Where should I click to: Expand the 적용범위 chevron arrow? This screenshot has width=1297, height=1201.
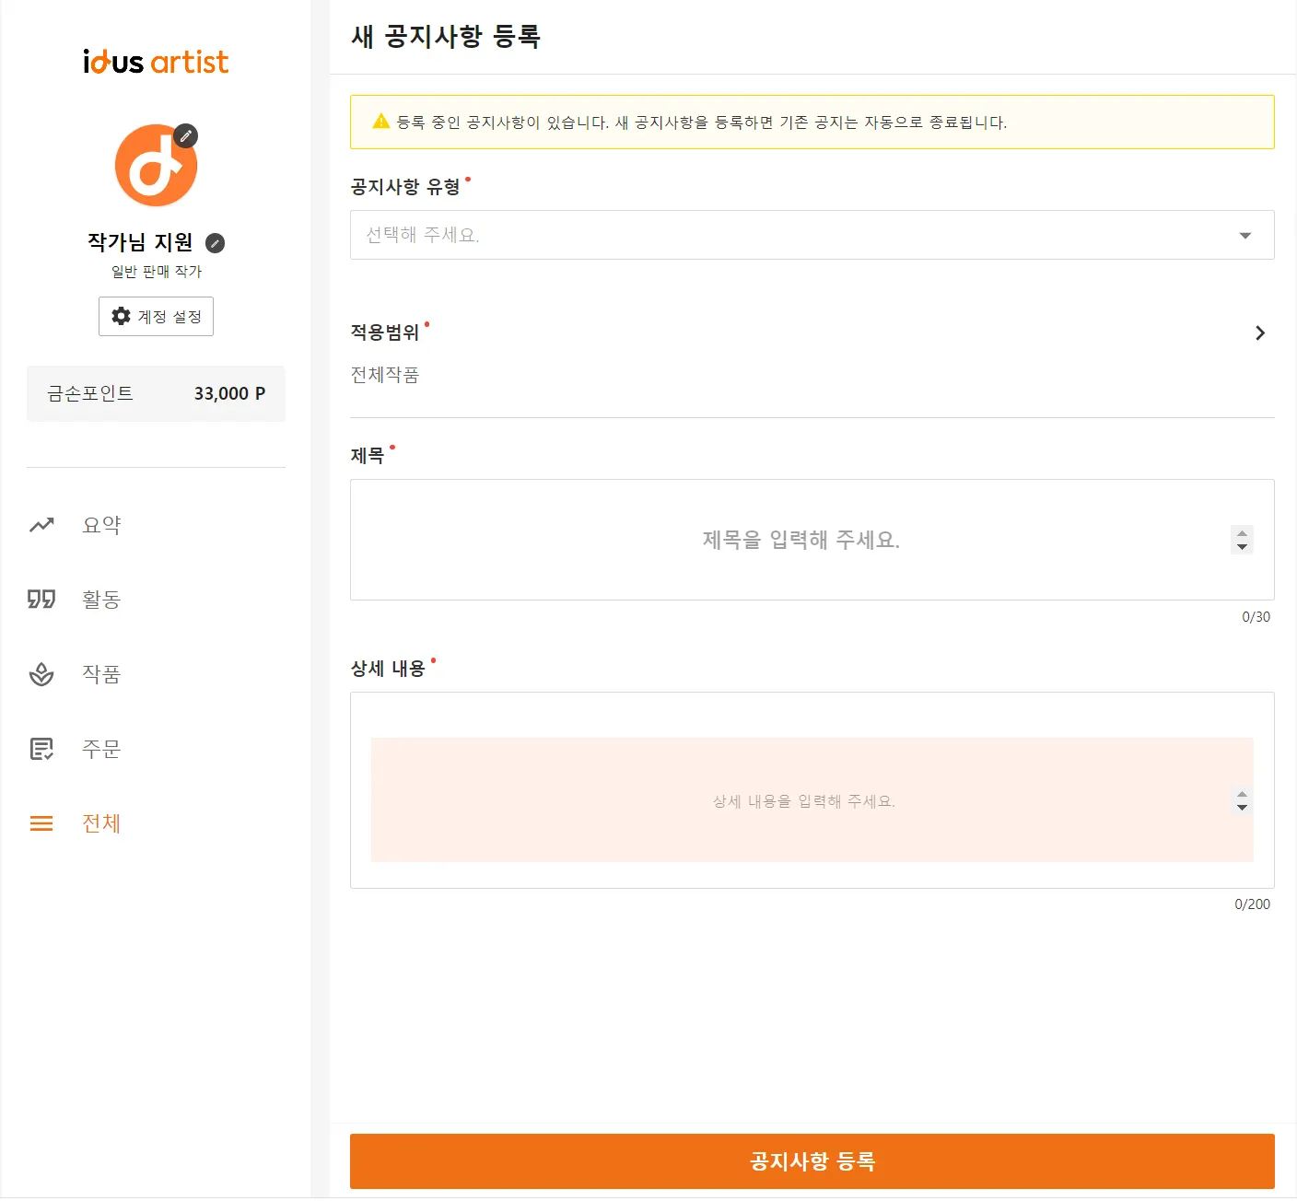[x=1260, y=333]
